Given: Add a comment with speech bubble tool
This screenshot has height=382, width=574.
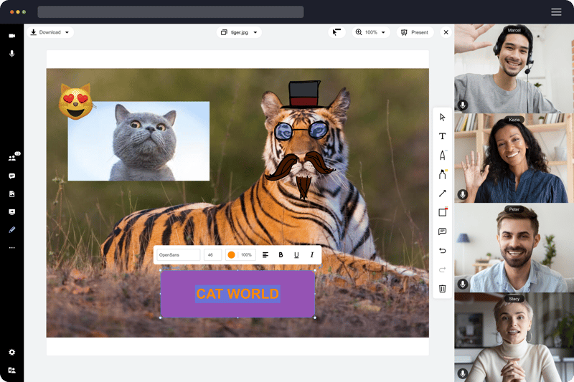Looking at the screenshot, I should [x=442, y=231].
